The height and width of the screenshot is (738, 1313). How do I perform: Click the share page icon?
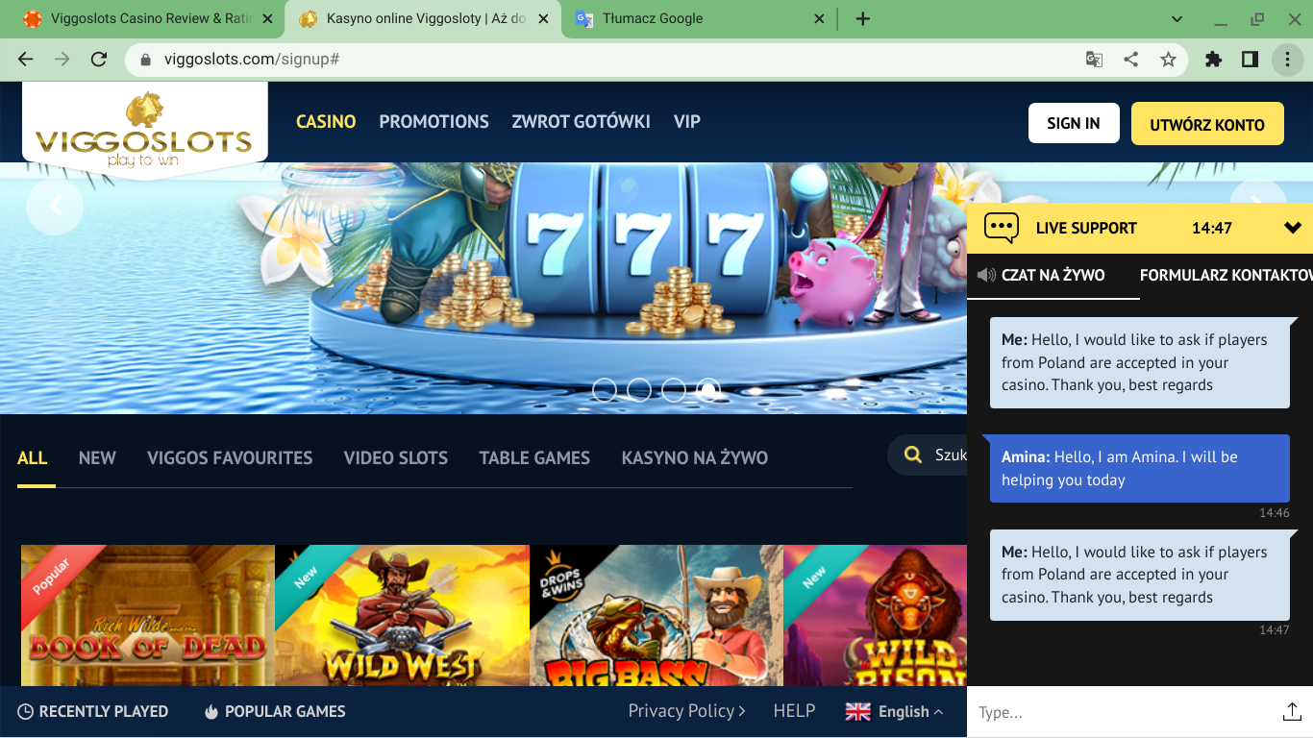tap(1131, 60)
